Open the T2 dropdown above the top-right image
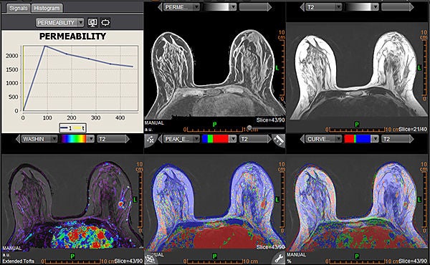Screen dimensions: 430x265 pos(324,7)
